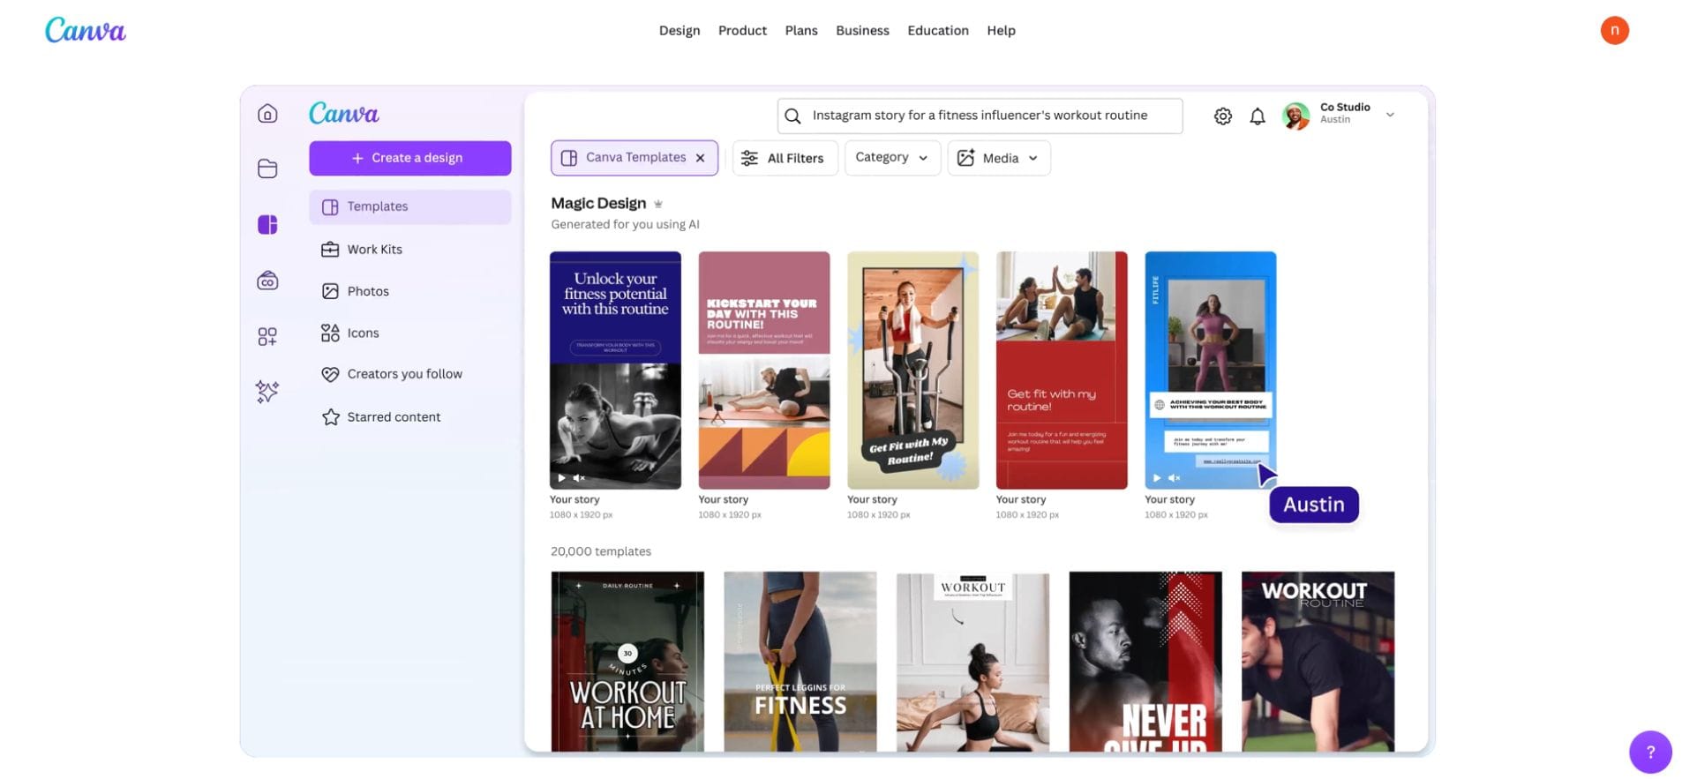The height and width of the screenshot is (779, 1682).
Task: Open the Kickstart Your Day story template
Action: coord(763,370)
